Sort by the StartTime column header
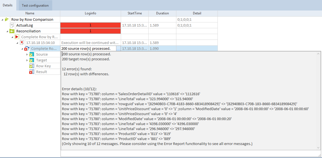This screenshot has width=322, height=158. point(135,13)
